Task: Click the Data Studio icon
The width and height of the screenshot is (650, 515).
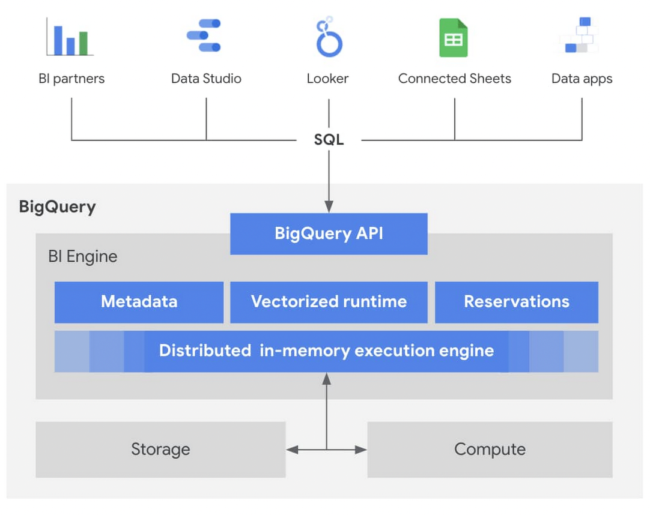Action: click(204, 35)
